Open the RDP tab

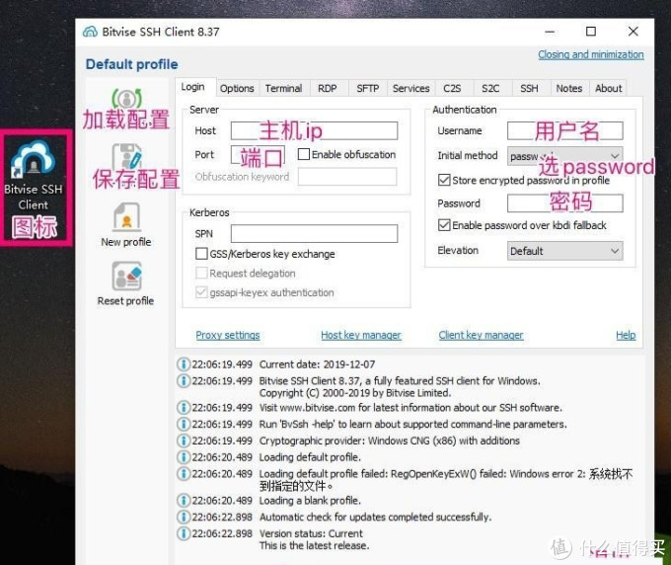(328, 88)
